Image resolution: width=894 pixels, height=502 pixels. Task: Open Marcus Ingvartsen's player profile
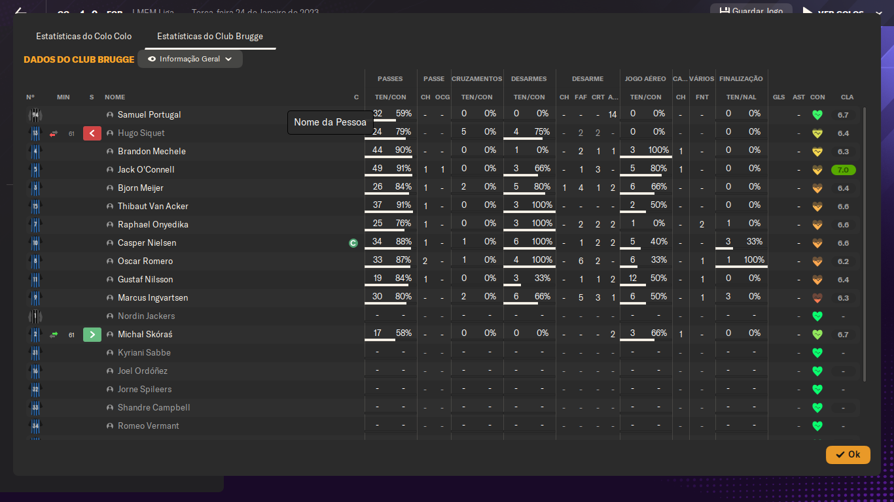(x=153, y=298)
